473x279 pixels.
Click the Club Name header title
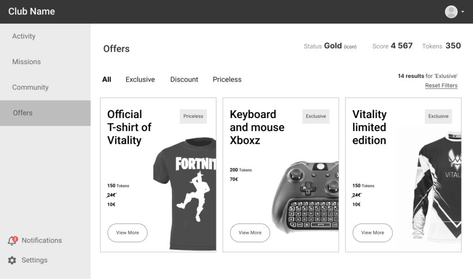(x=32, y=12)
